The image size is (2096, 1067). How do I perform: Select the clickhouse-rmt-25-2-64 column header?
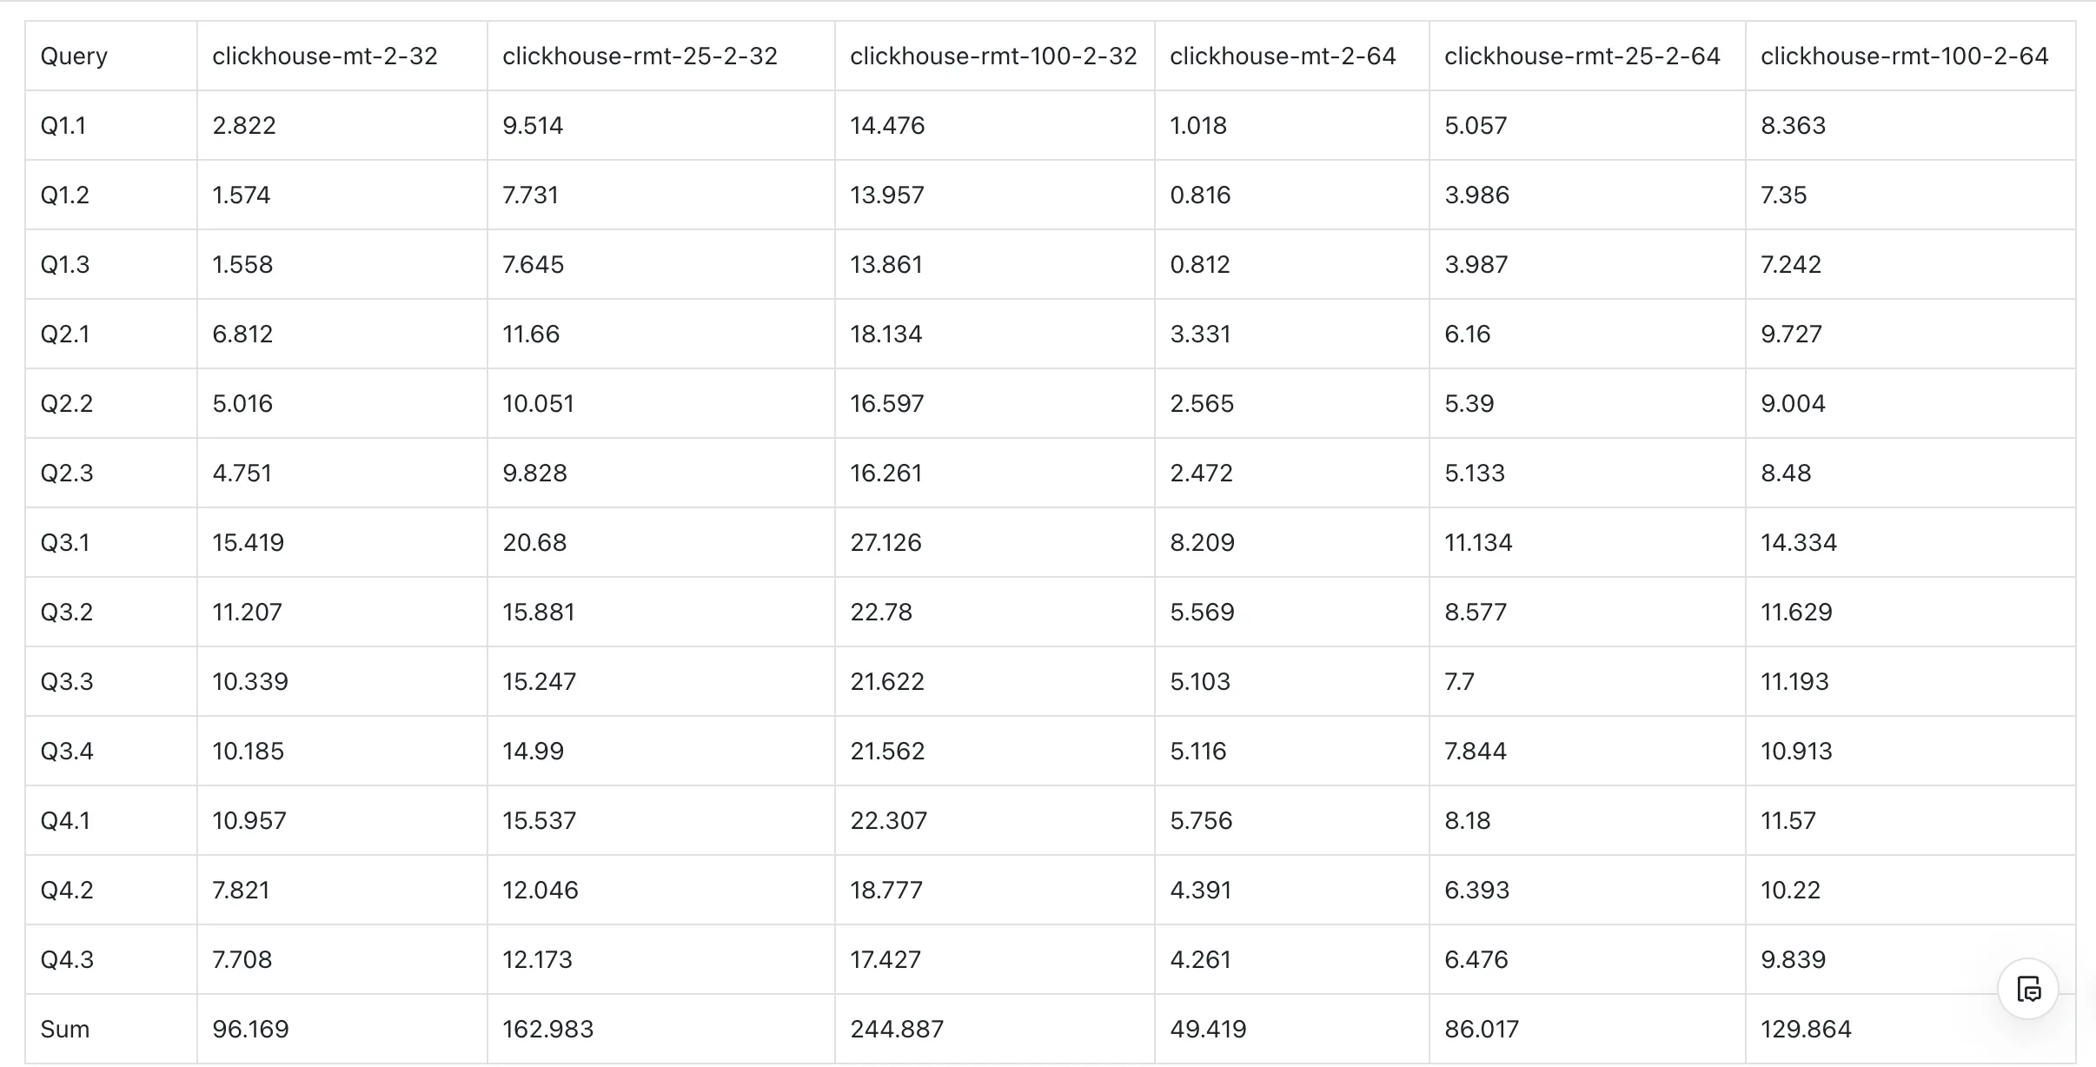[x=1582, y=56]
